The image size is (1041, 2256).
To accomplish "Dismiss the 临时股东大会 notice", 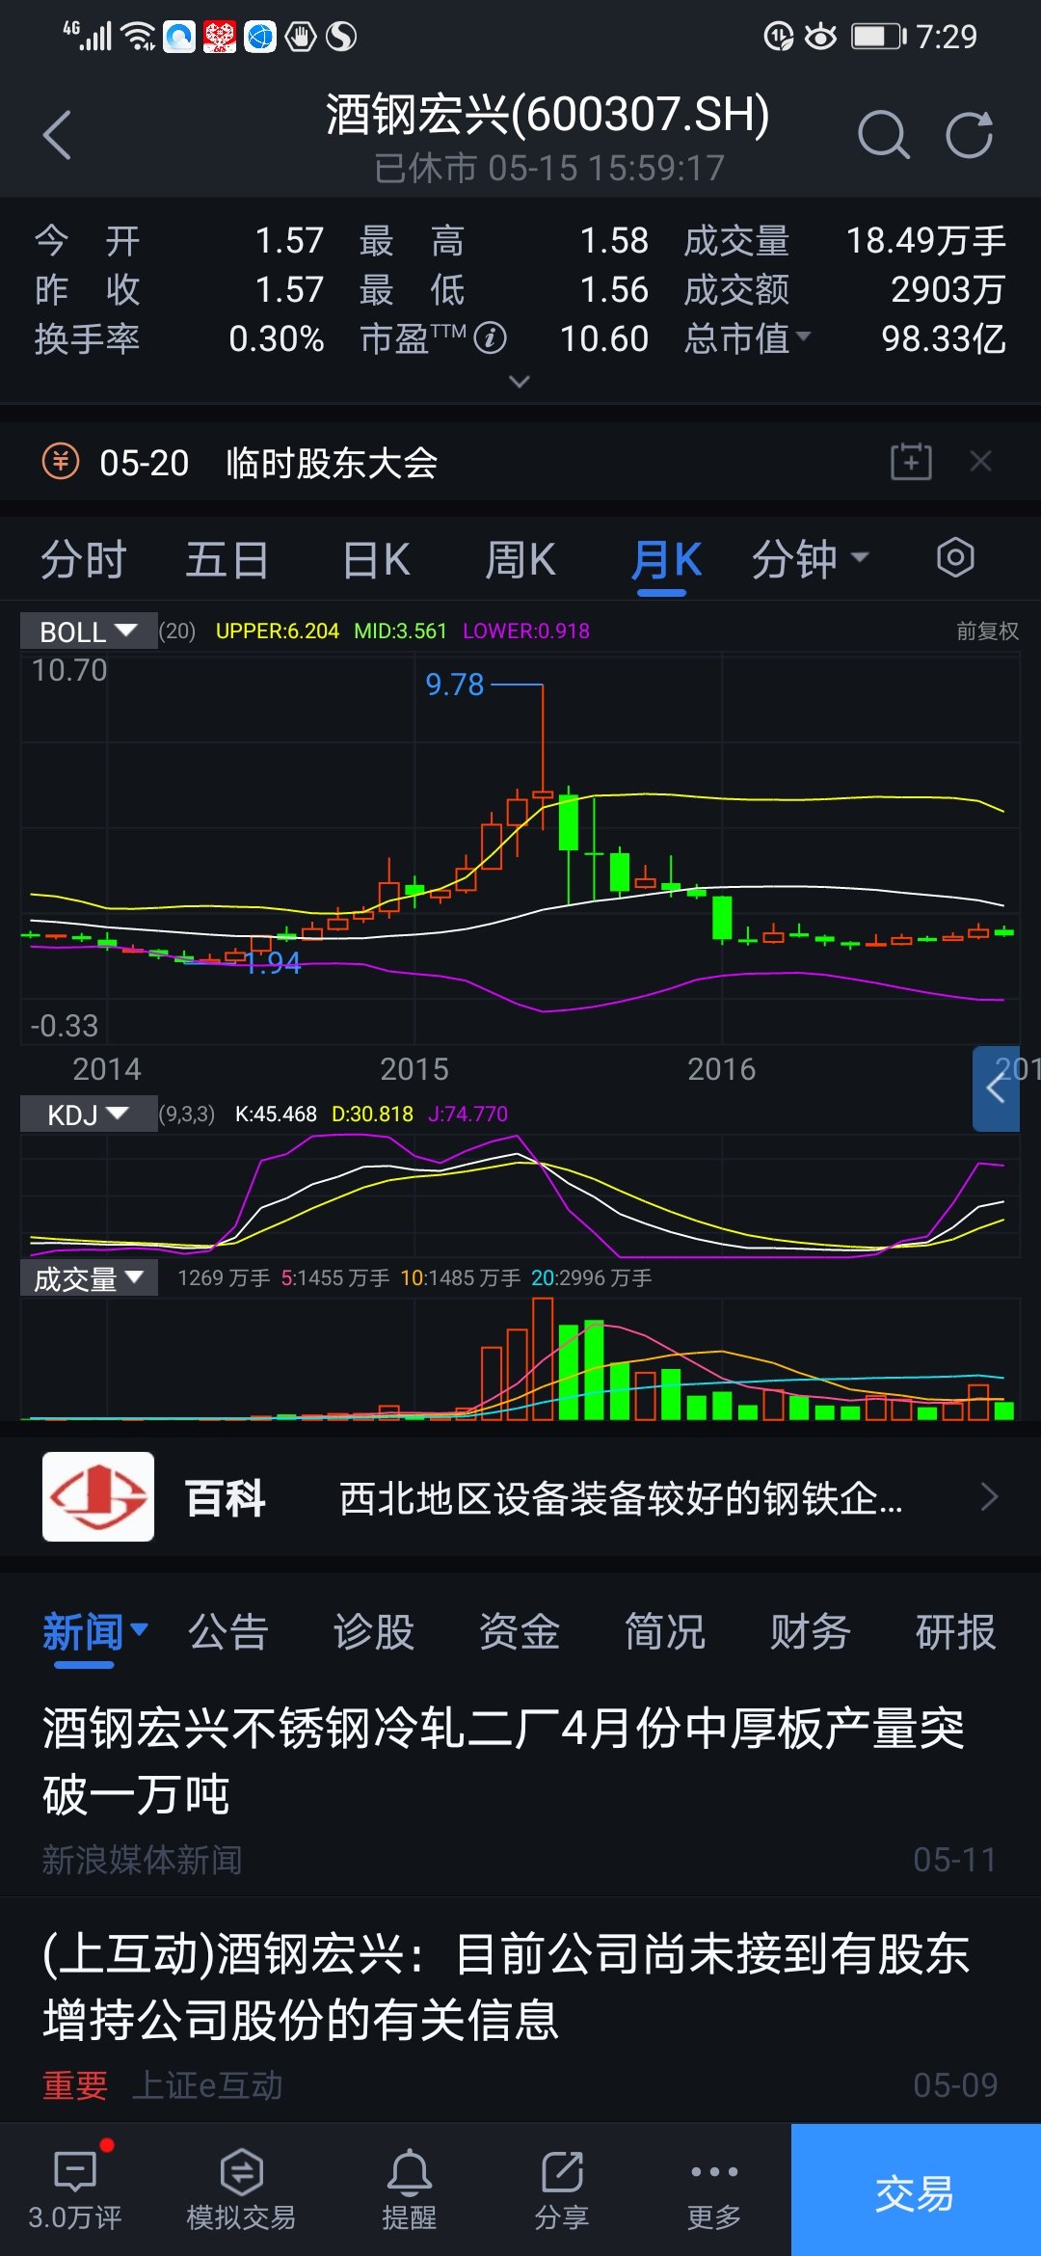I will click(x=980, y=462).
